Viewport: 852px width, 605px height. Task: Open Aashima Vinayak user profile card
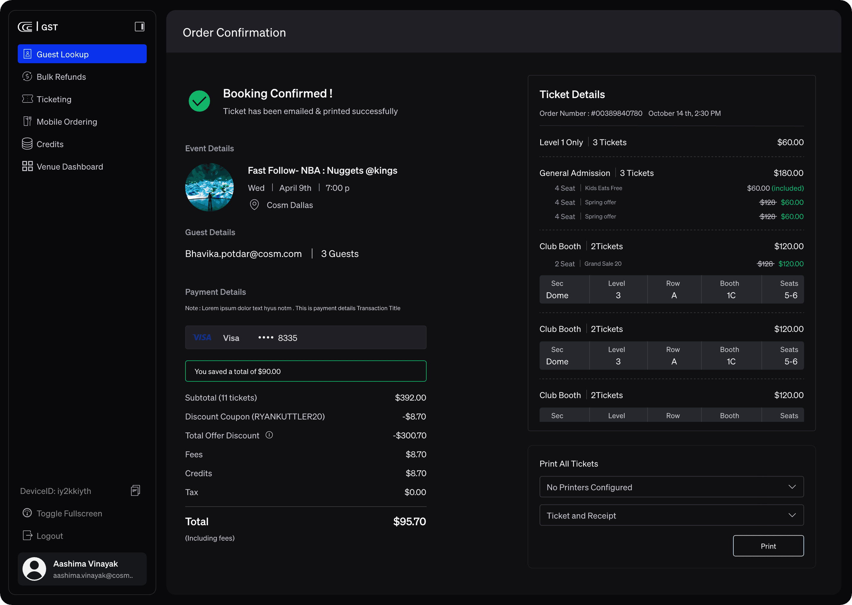[82, 568]
